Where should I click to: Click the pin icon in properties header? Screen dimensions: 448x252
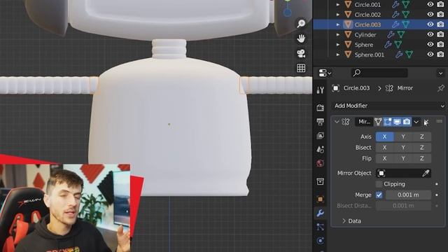point(440,88)
